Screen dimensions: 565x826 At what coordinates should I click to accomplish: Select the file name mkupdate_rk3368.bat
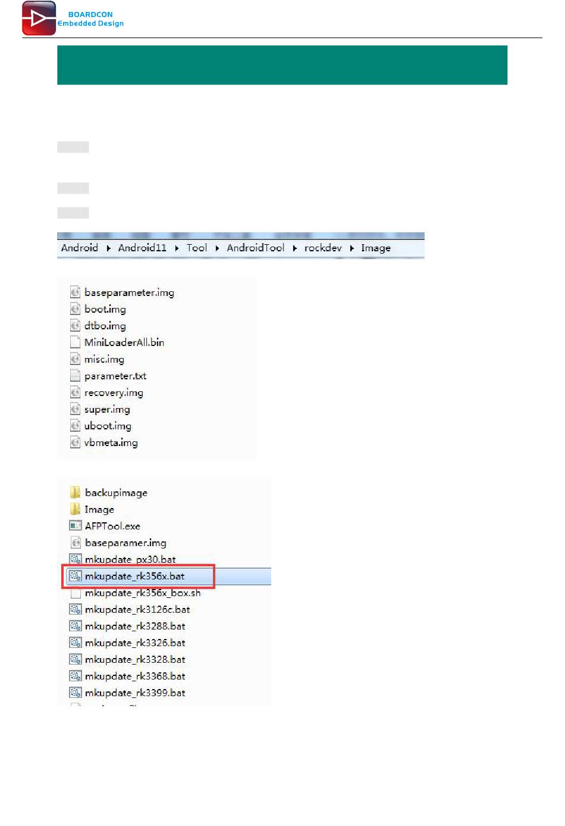point(135,676)
